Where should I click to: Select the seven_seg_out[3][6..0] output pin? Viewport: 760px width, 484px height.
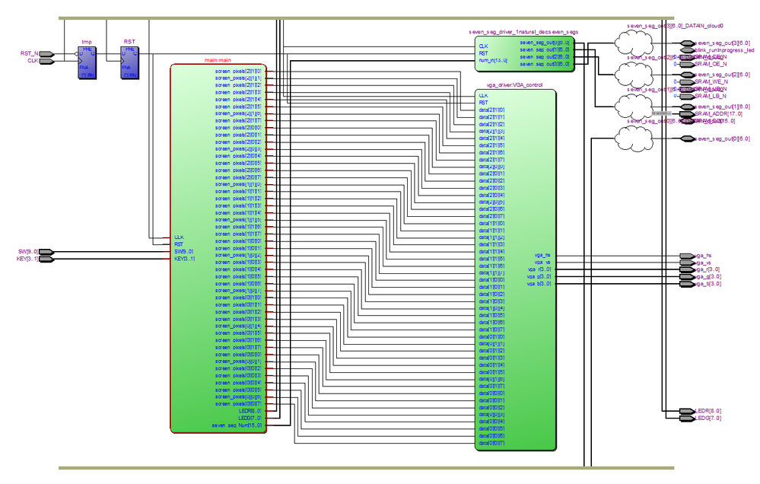(687, 43)
